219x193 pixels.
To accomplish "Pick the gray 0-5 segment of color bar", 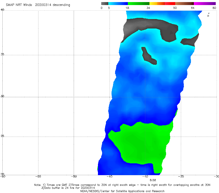I will [x=104, y=4].
